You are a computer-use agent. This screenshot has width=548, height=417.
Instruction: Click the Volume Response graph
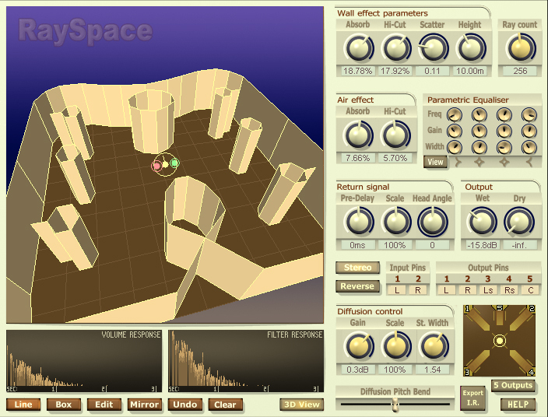point(84,361)
